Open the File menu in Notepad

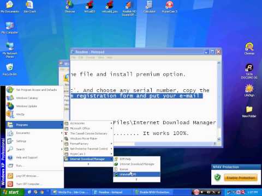point(74,58)
